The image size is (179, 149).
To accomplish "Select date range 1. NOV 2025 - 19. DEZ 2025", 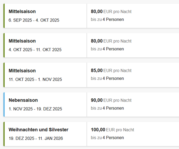I will [36, 109].
